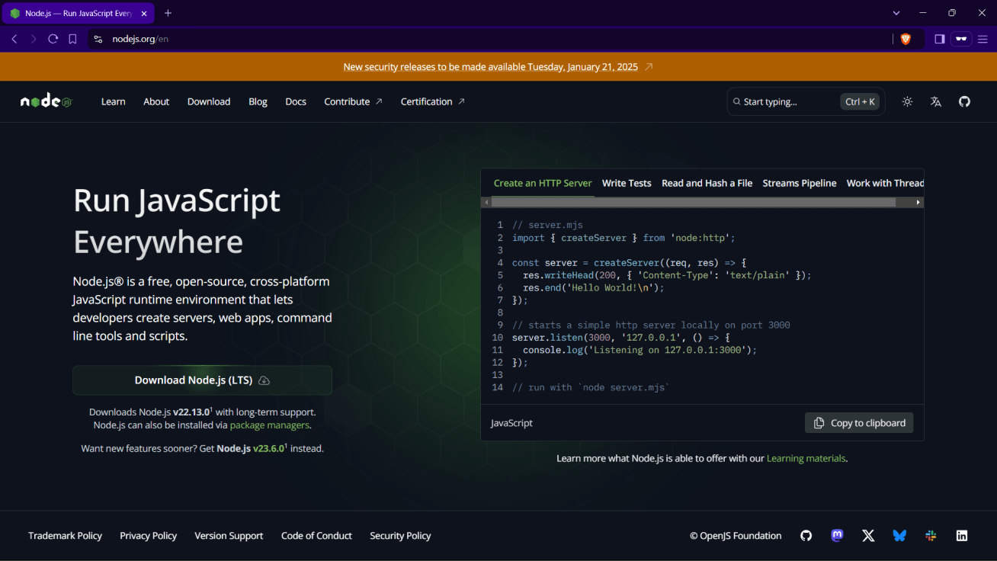The width and height of the screenshot is (997, 561).
Task: Open the About menu item
Action: (x=156, y=101)
